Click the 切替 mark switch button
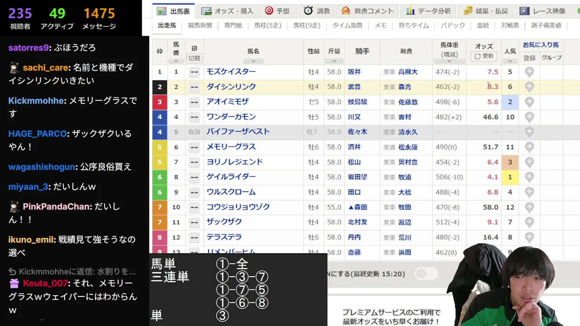This screenshot has height=326, width=580. [x=194, y=58]
